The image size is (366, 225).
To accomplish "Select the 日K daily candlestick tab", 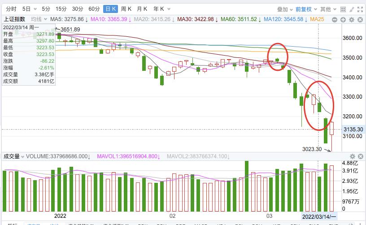I will tap(110, 9).
